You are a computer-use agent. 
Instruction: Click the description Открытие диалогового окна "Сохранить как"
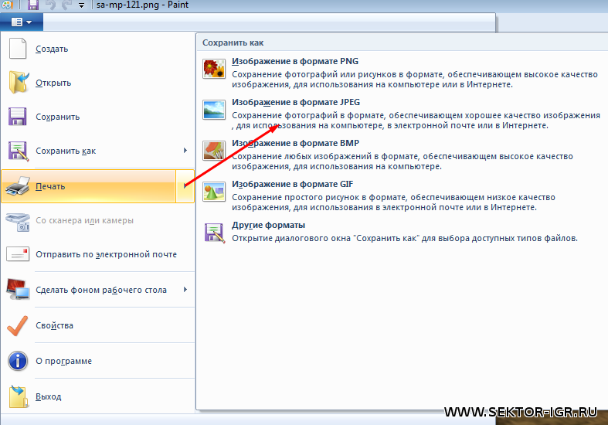coord(405,238)
